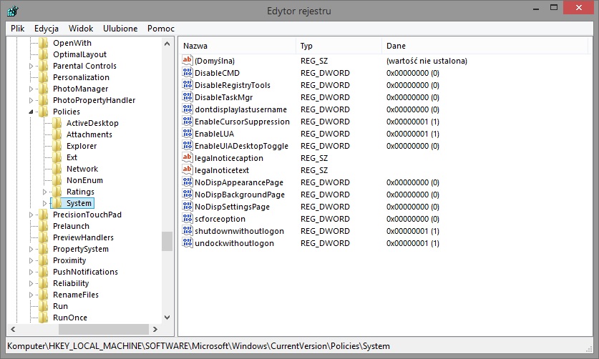Open the Plik menu
599x359 pixels.
tap(18, 29)
